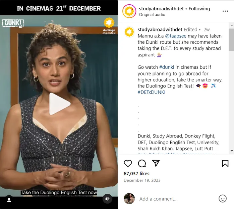View the 67,037 likes list
Screen dimensions: 234x209
tap(136, 174)
